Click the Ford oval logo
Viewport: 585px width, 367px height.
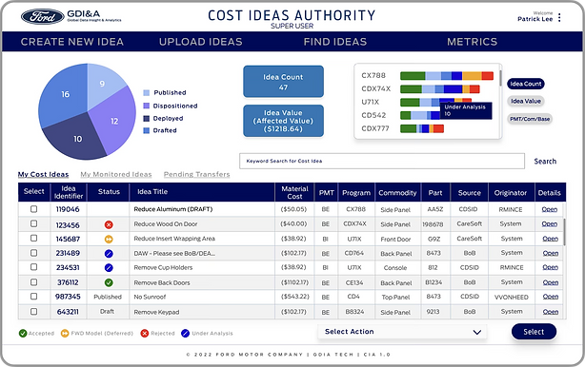click(43, 16)
